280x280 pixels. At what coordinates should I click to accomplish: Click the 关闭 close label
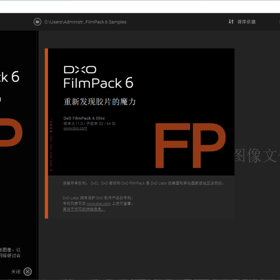(x=16, y=272)
